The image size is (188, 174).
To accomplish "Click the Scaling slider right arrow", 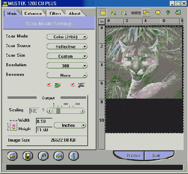I will 82,111.
